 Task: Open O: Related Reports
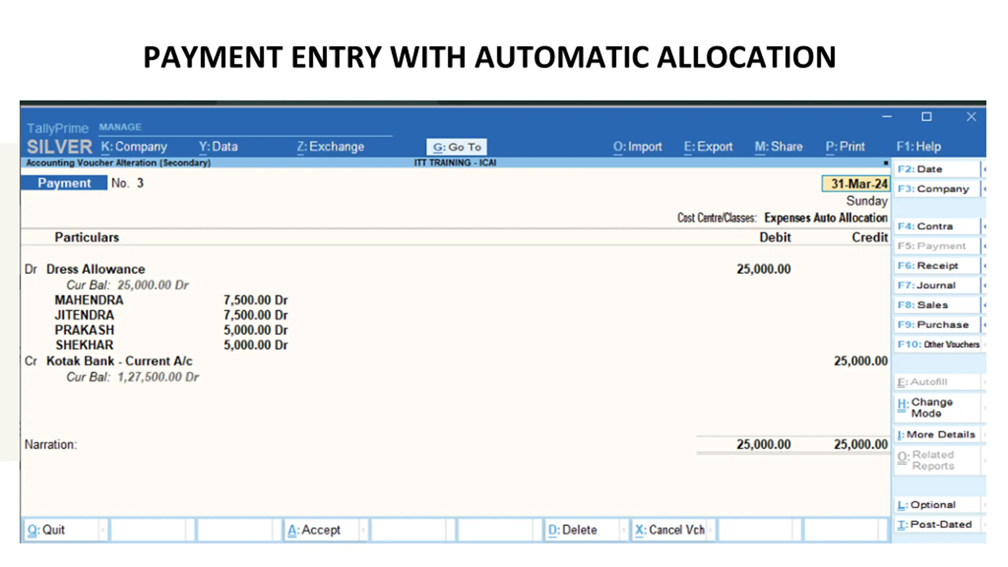937,460
